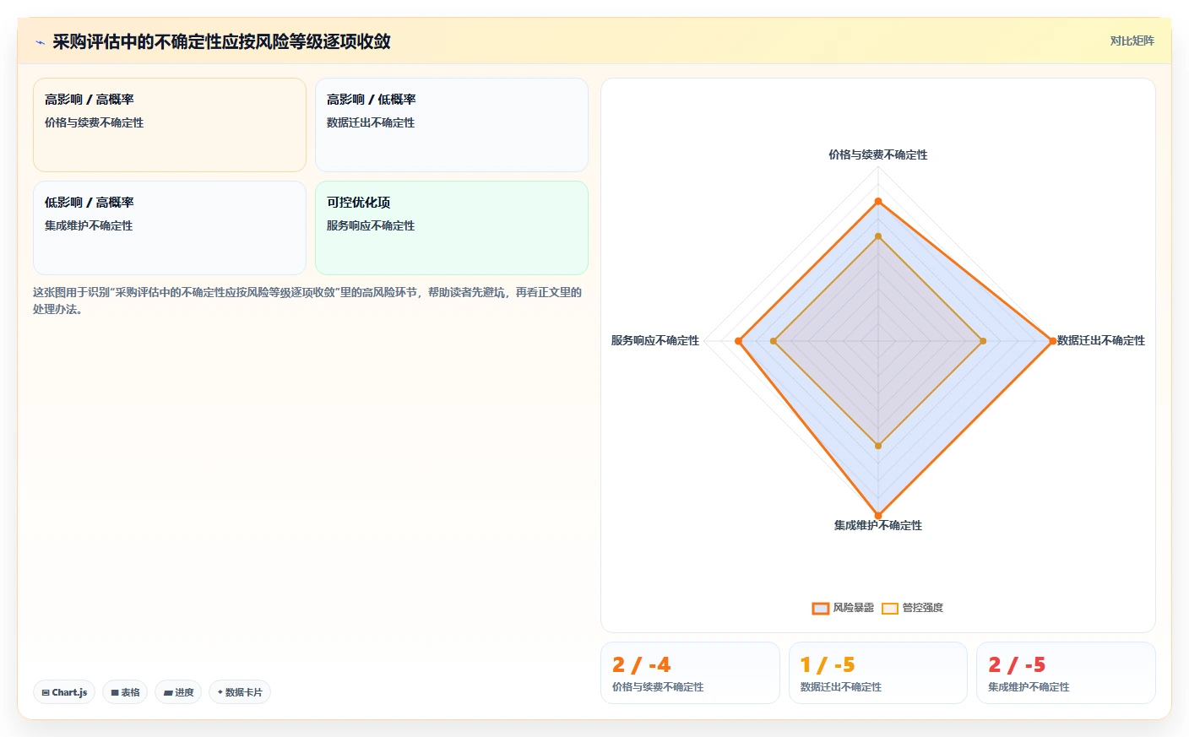
Task: Click the title 采购评估中的不确定性应按风险等级逐项收敛
Action: (221, 42)
